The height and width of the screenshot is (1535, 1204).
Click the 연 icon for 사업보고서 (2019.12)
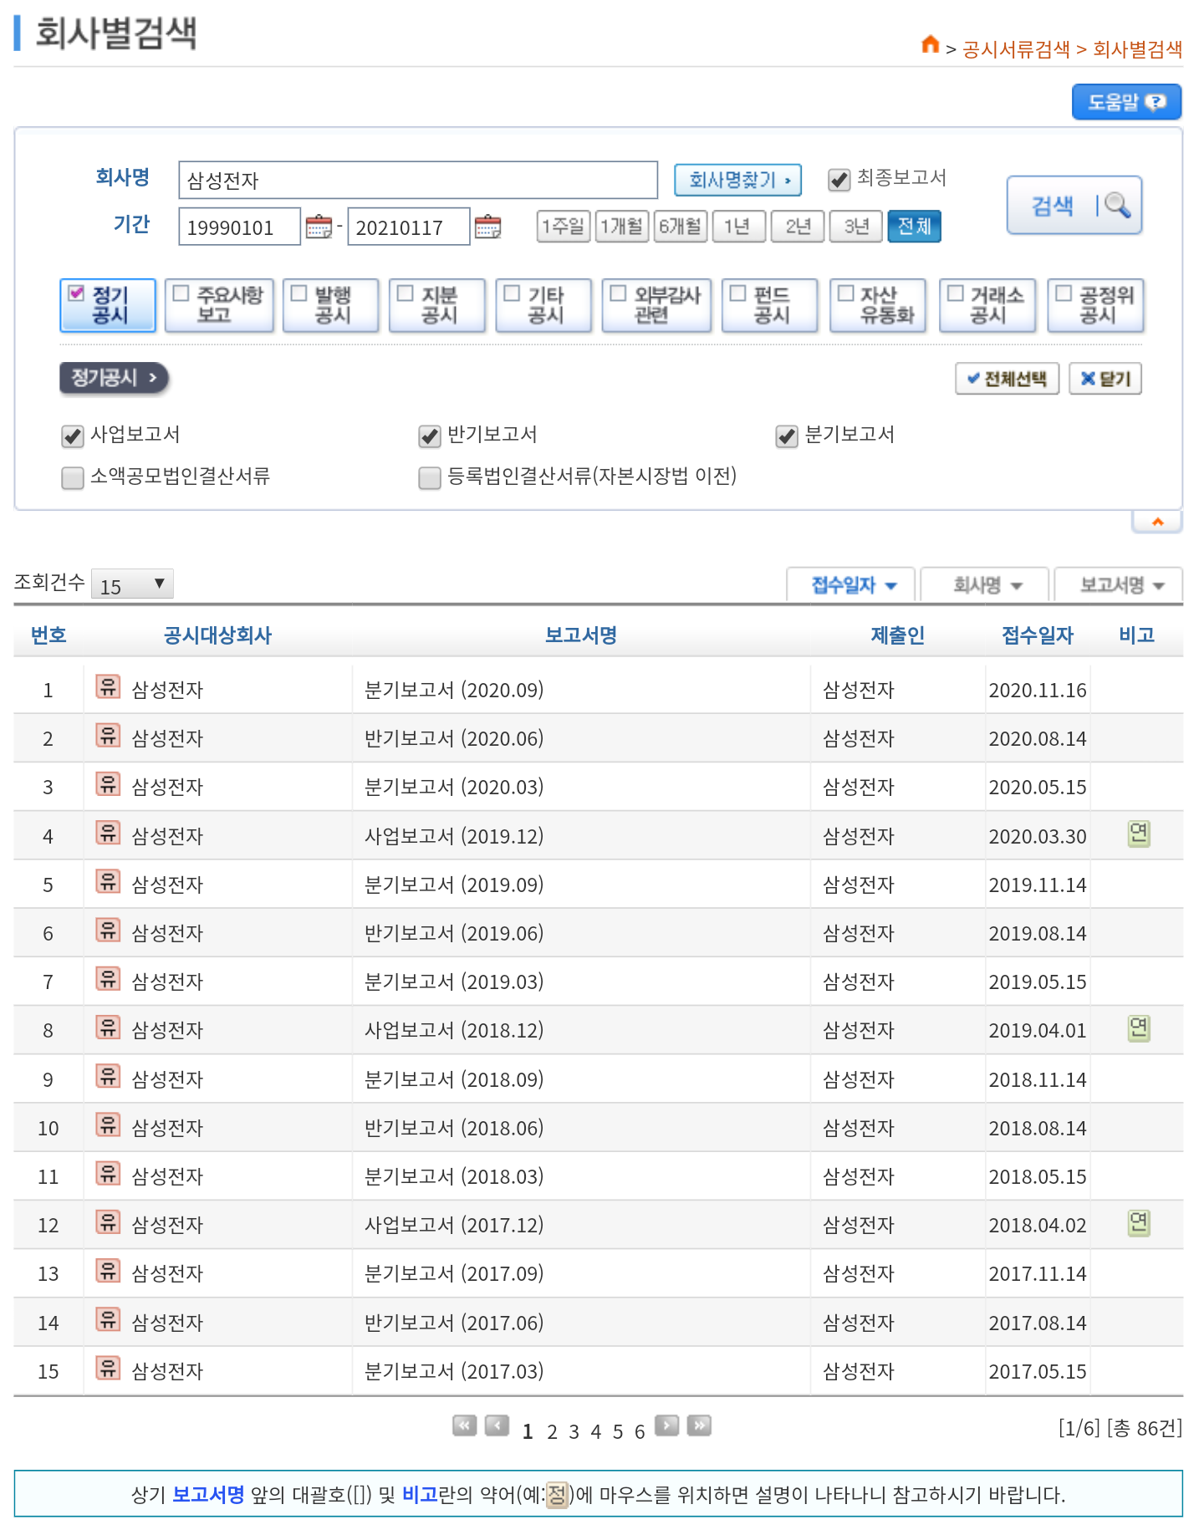[x=1139, y=834]
